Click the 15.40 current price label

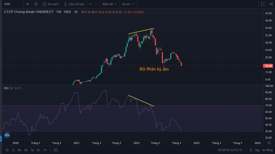(x=268, y=66)
